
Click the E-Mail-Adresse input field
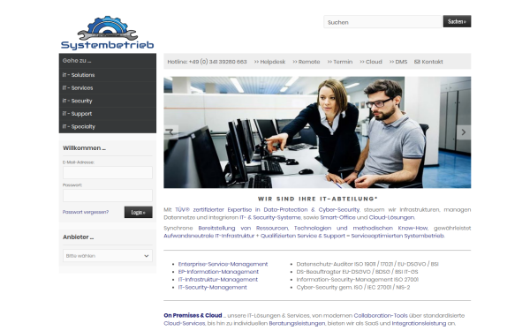click(108, 173)
